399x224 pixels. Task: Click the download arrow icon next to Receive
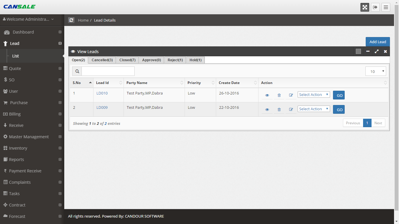5,125
